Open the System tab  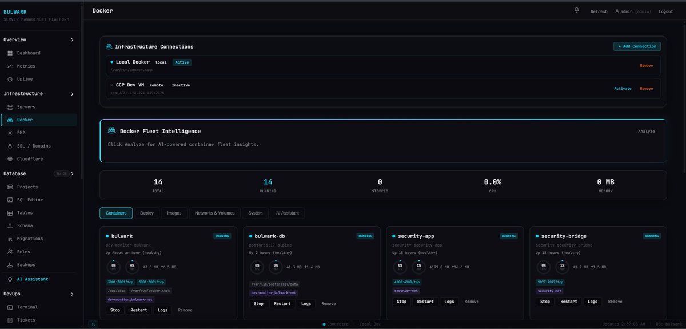[x=256, y=213]
